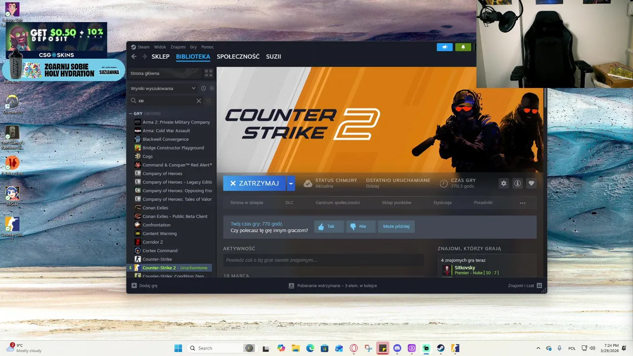This screenshot has width=633, height=356.
Task: Open Sklep punktów link
Action: [x=397, y=203]
